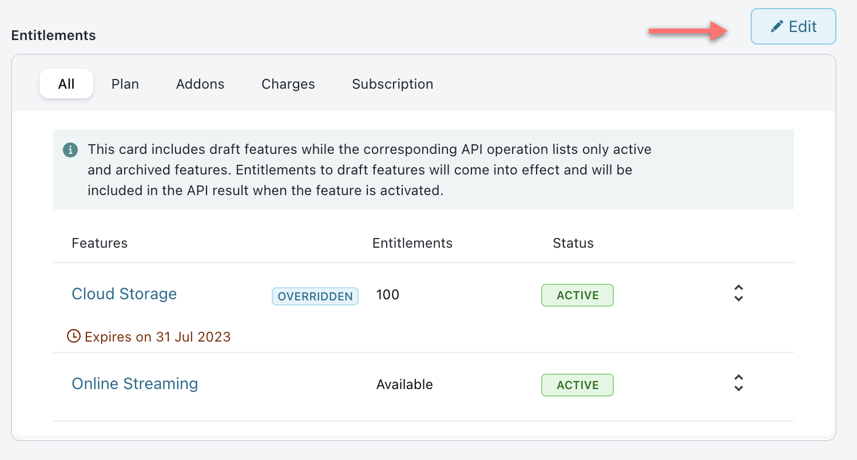Click the Entitlements column header in the table

pos(412,243)
